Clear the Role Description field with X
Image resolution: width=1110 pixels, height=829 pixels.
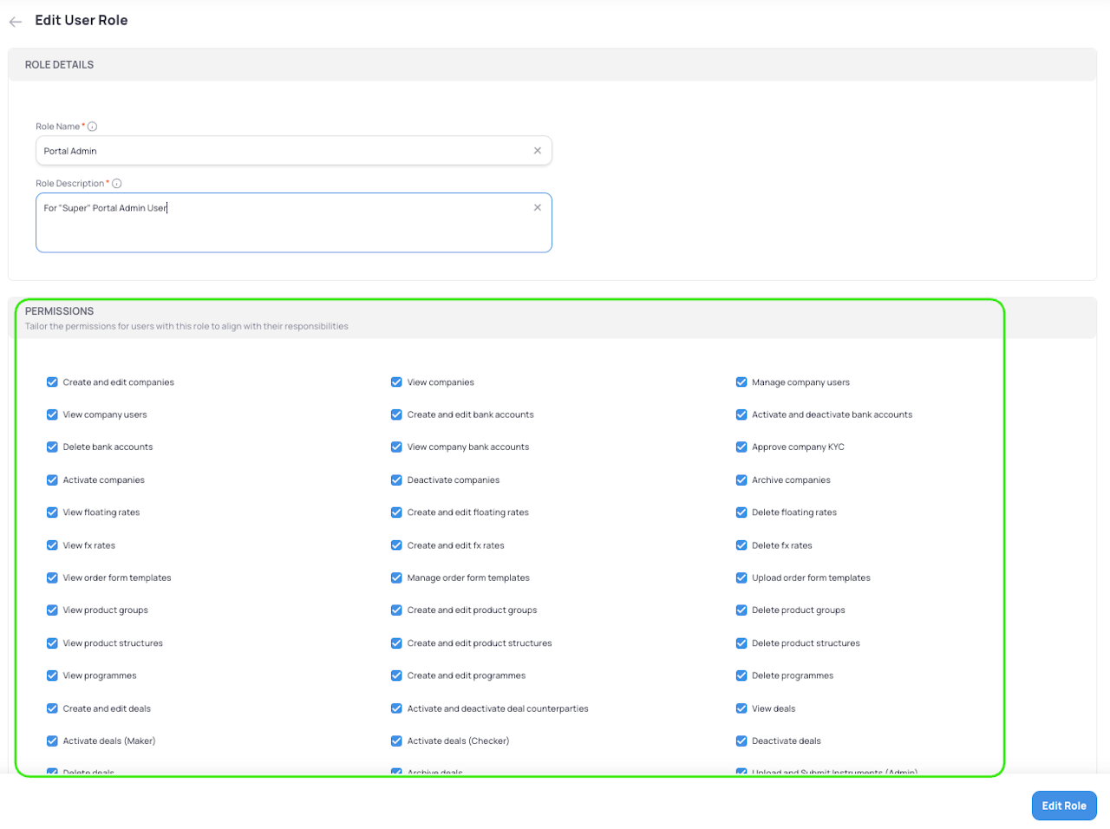[538, 208]
